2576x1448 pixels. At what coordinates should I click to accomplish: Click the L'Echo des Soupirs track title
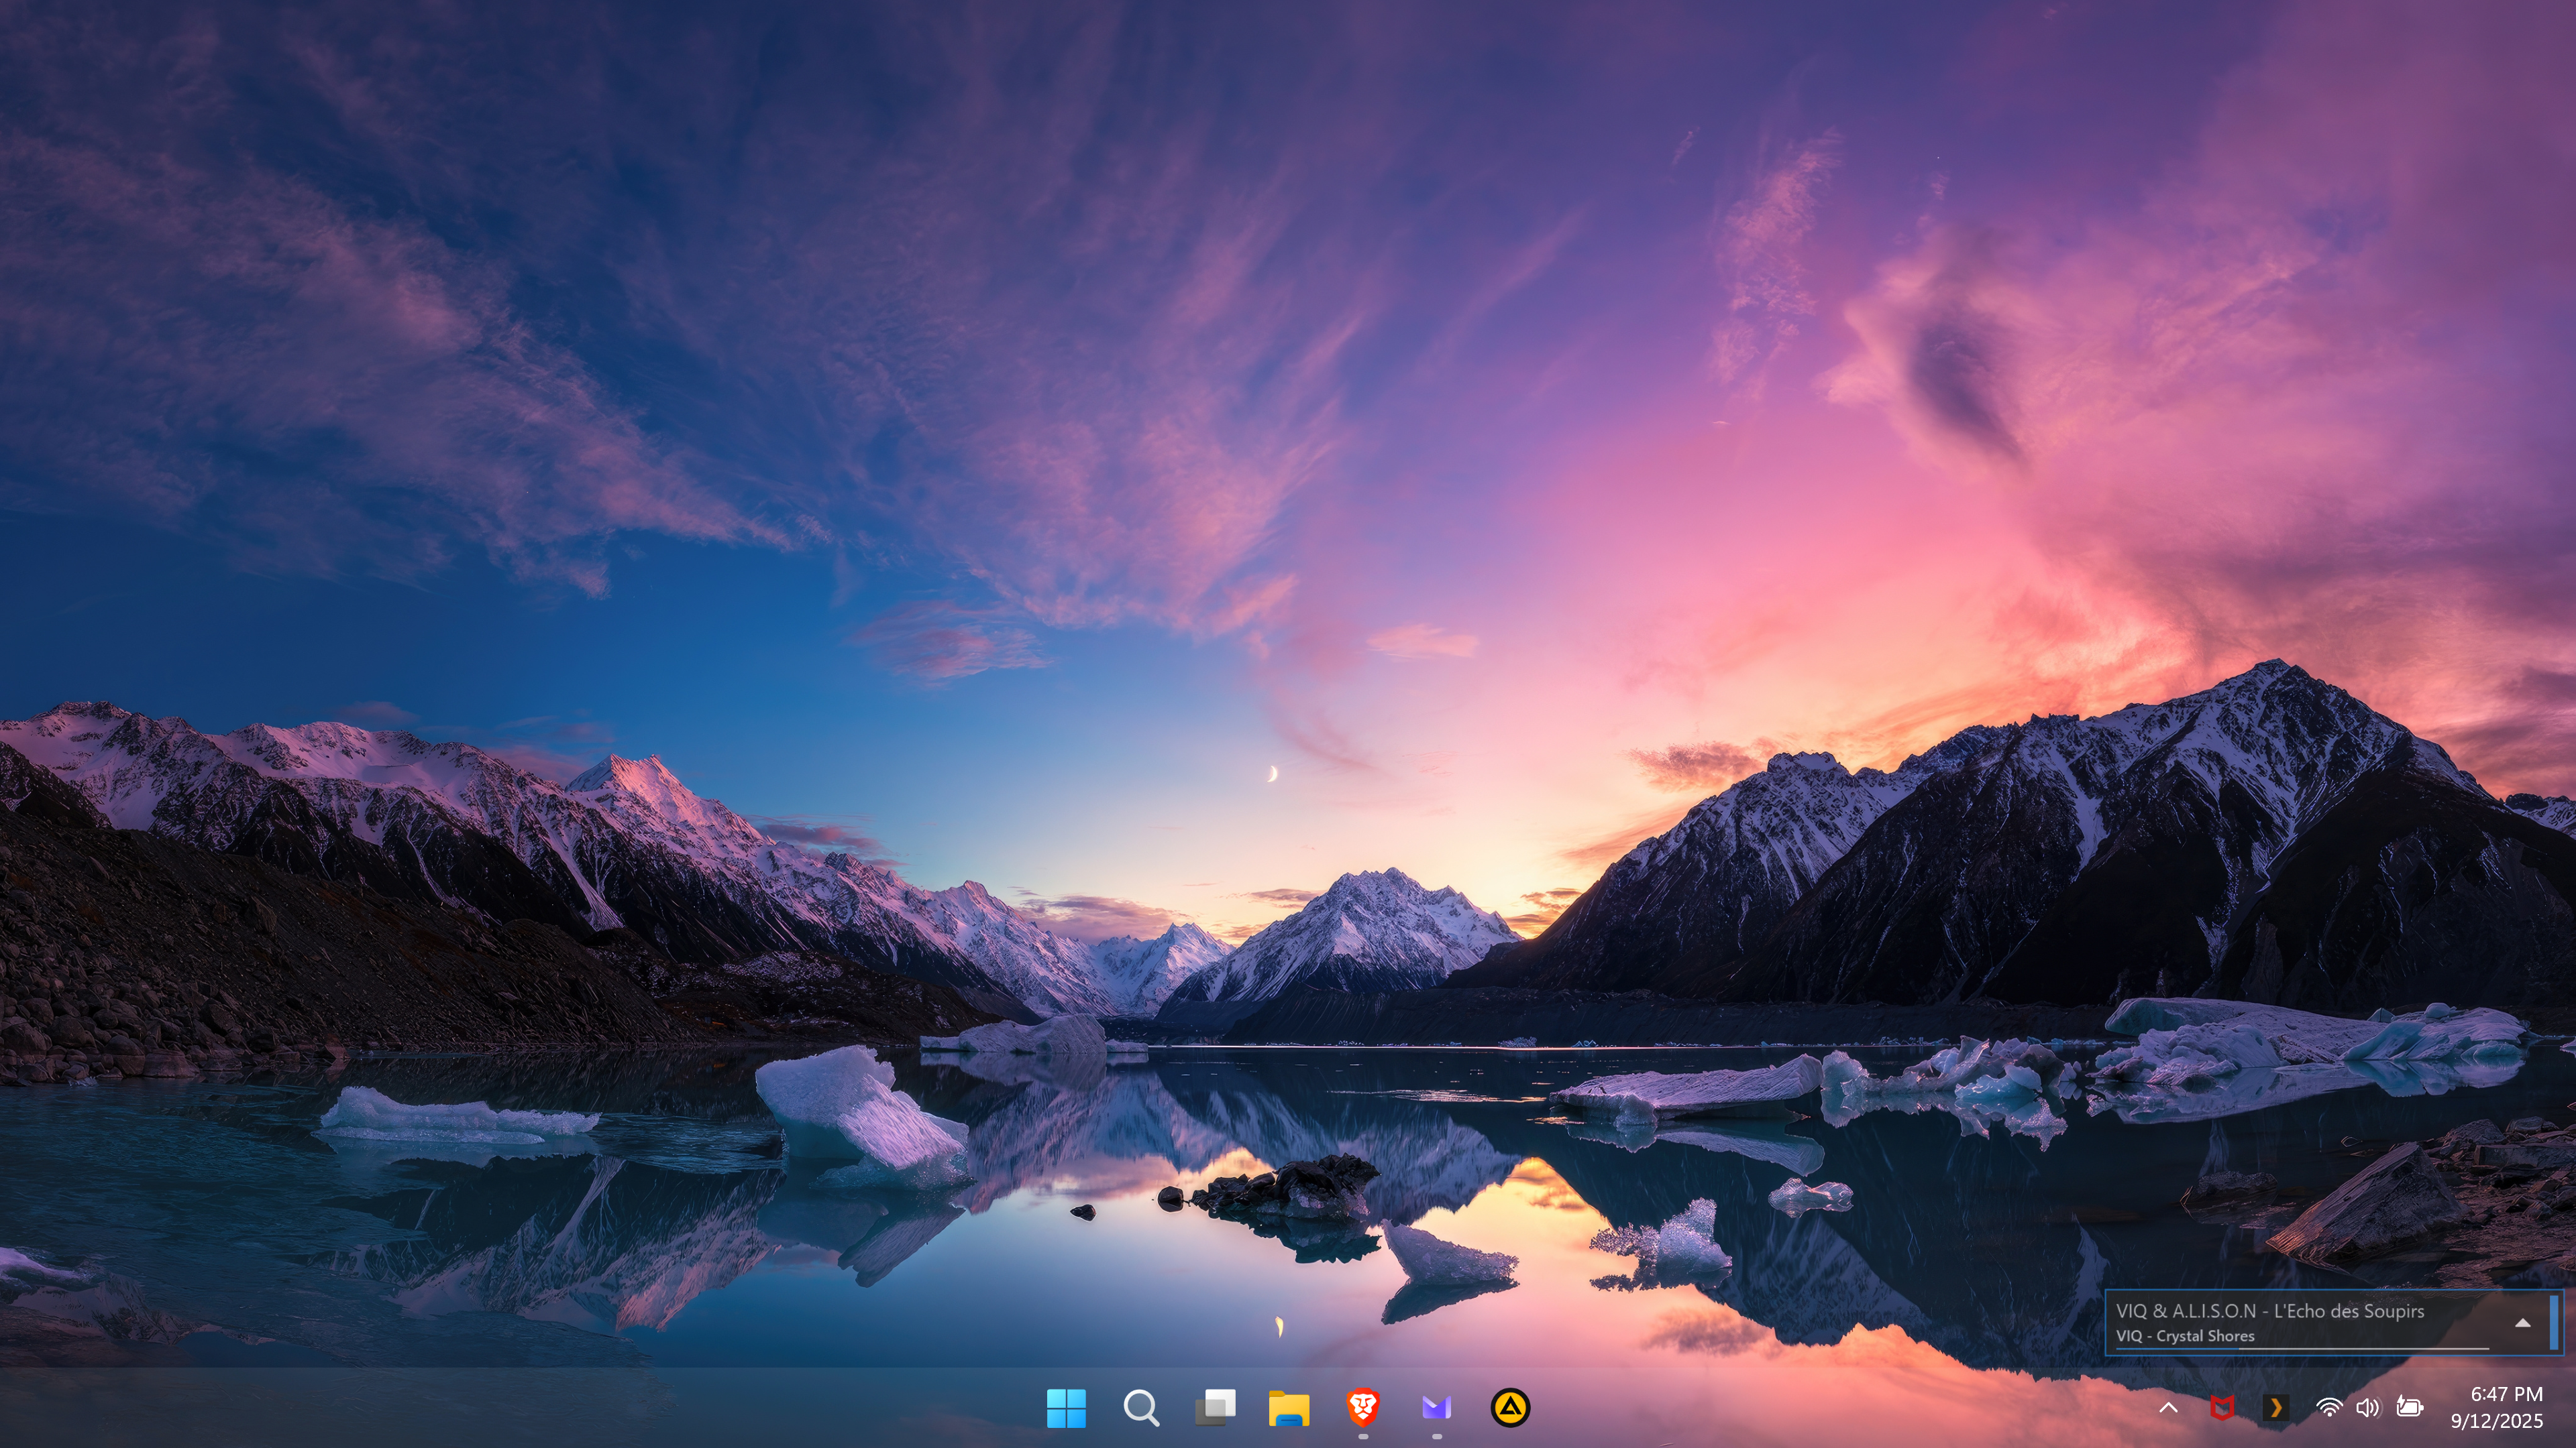[2269, 1311]
